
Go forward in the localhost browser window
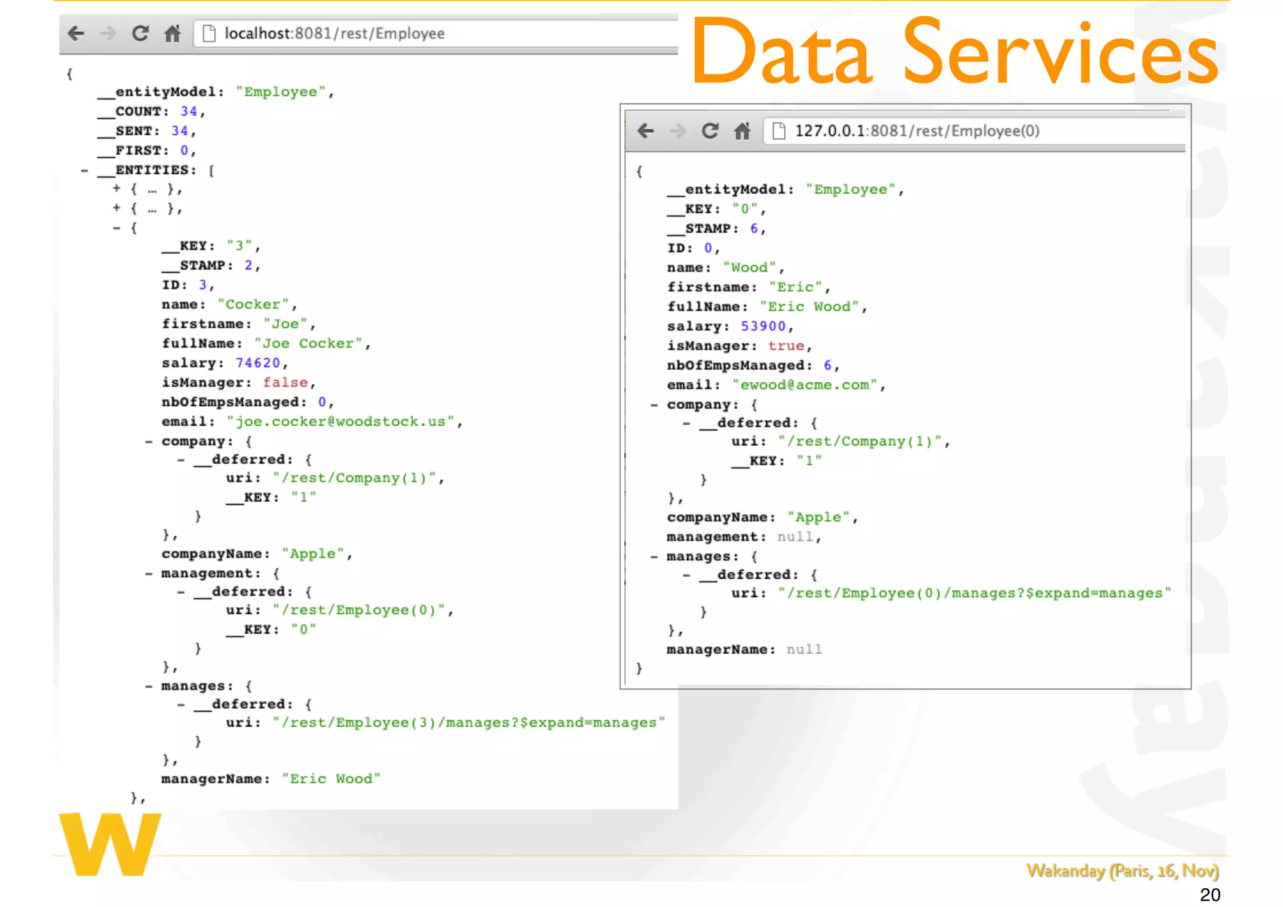(x=108, y=33)
